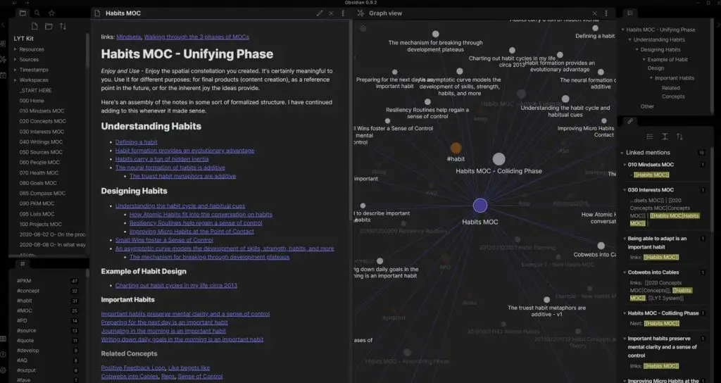Image resolution: width=721 pixels, height=383 pixels.
Task: Select Habits MOC - Colliding Phase graph node
Action: tap(499, 160)
